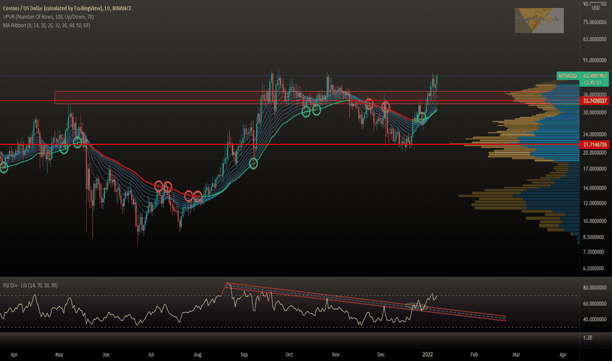Viewport: 612px width, 361px height.
Task: Click the 13:45:51 bar countdown
Action: [592, 83]
